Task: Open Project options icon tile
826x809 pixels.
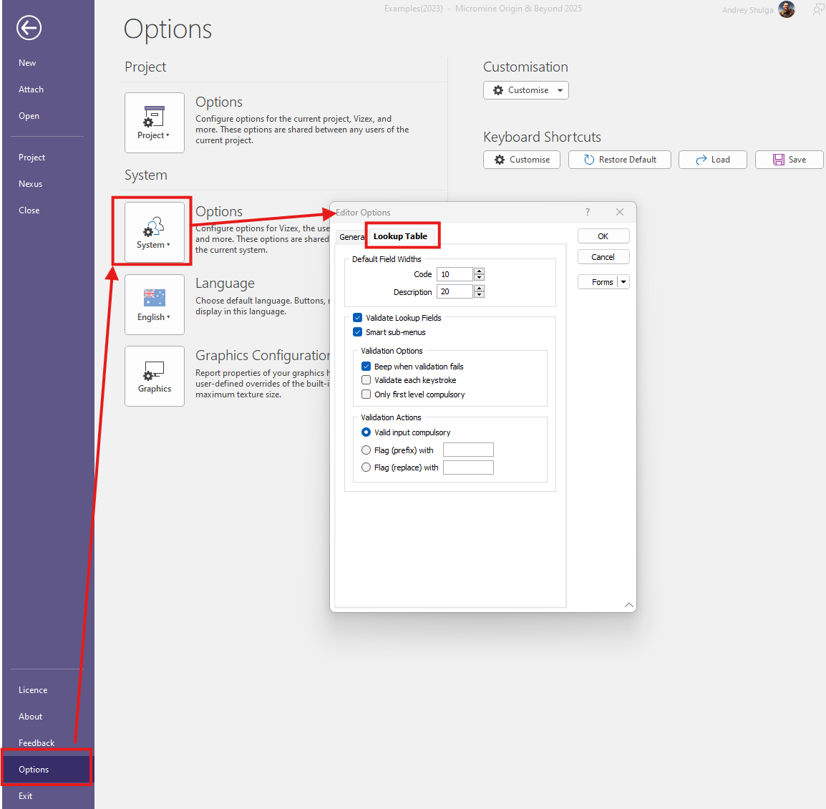Action: [x=154, y=122]
